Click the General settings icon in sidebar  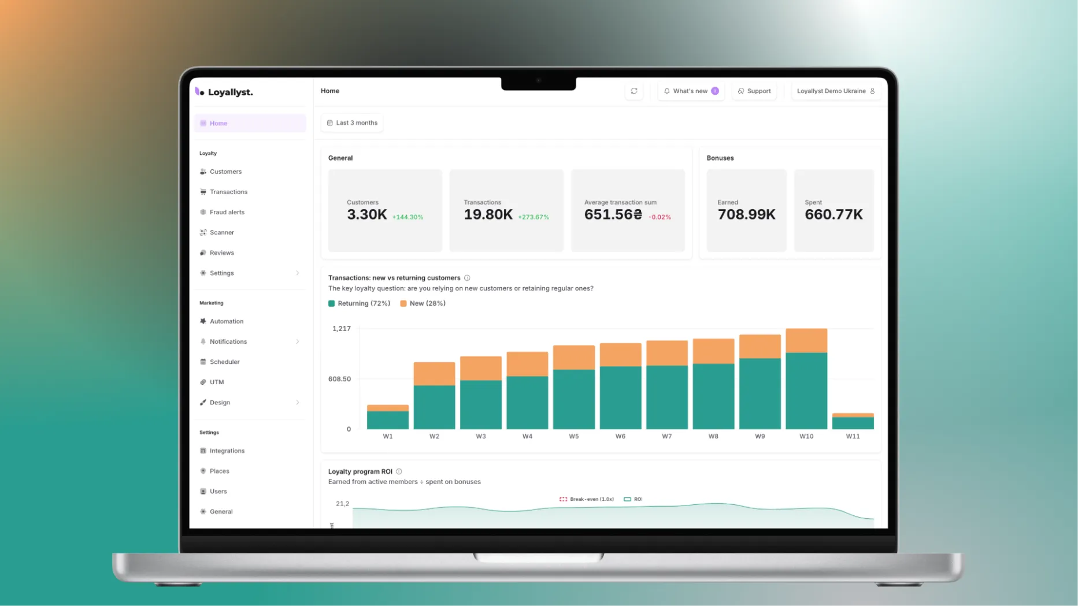(x=203, y=511)
